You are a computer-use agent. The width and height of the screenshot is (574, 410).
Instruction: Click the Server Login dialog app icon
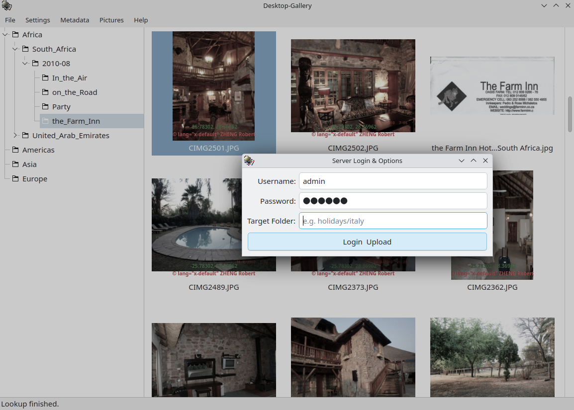(x=249, y=161)
